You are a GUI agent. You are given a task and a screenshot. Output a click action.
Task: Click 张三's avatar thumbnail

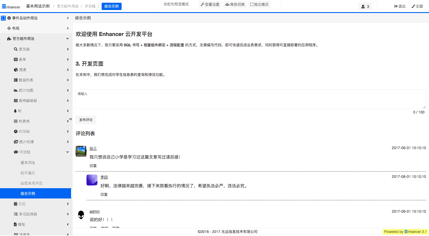[x=81, y=151]
